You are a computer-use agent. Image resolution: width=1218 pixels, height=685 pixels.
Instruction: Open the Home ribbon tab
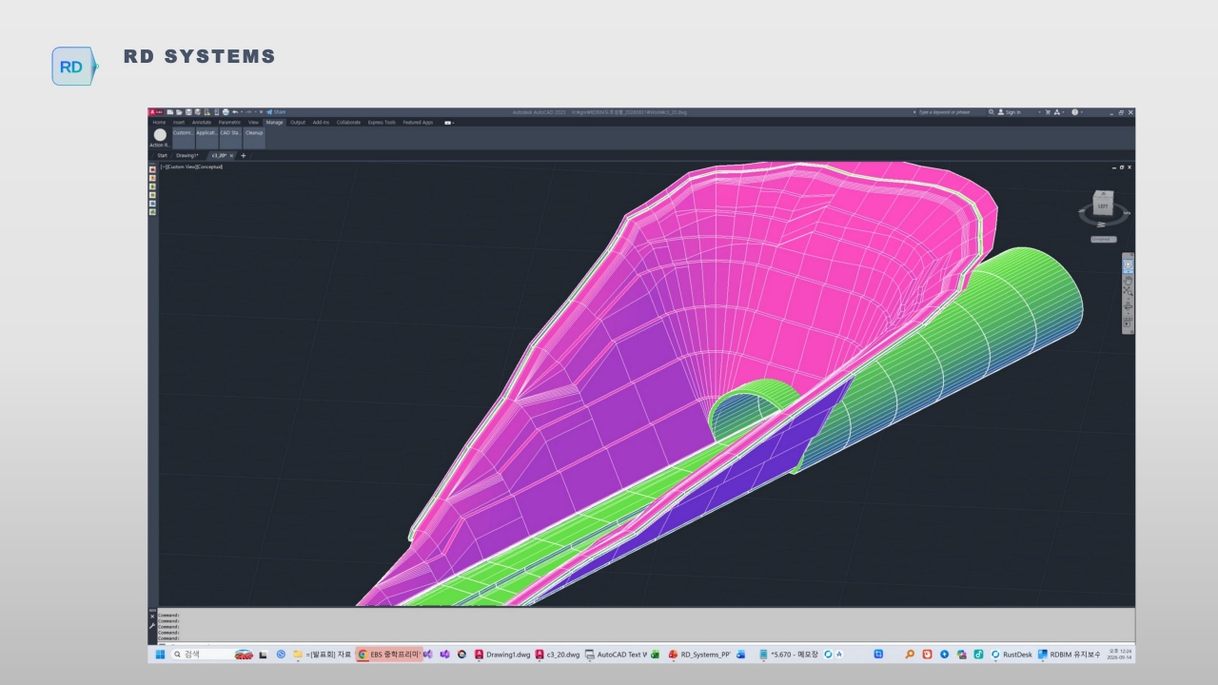tap(159, 123)
